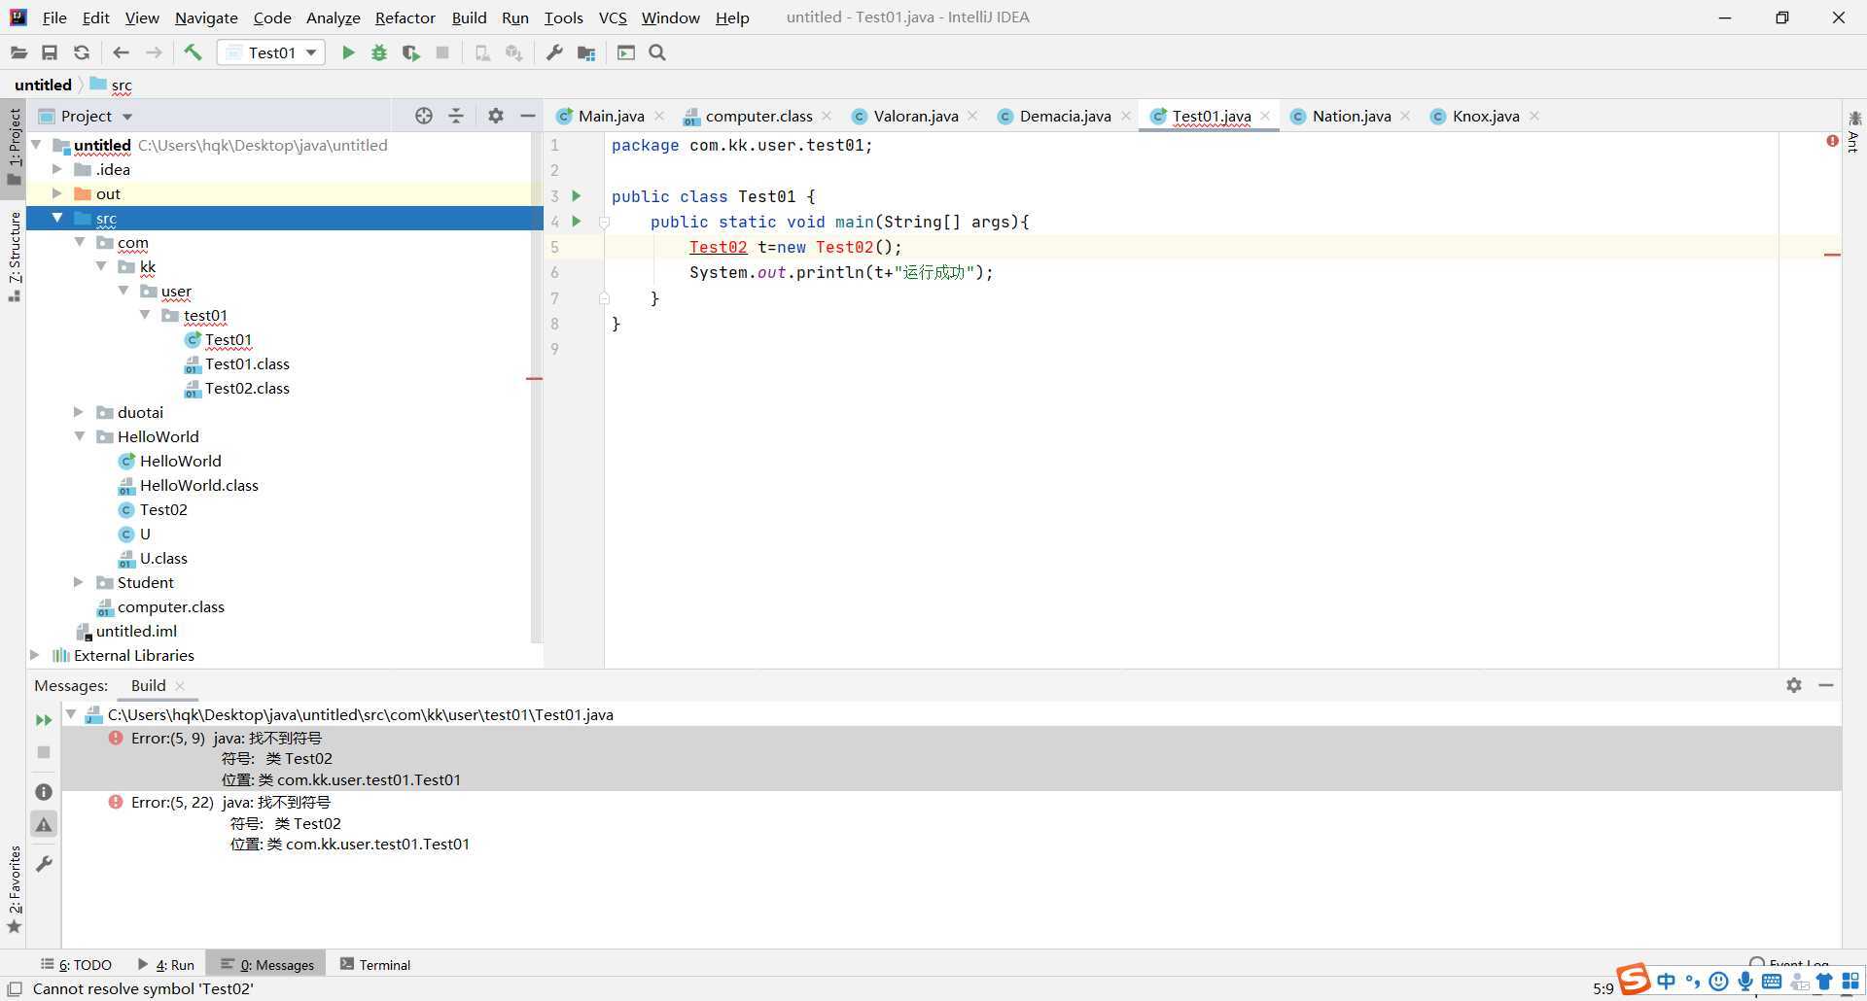Open the Terminal tool window
The image size is (1867, 1001).
pos(375,964)
